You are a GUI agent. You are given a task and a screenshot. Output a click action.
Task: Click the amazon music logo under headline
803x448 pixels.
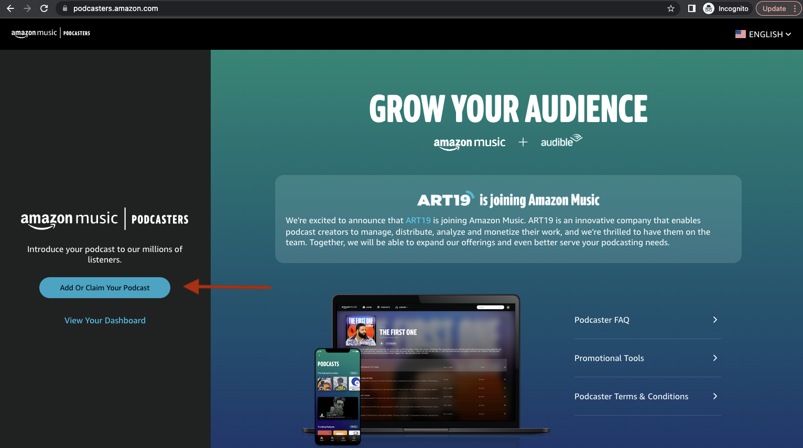click(470, 143)
